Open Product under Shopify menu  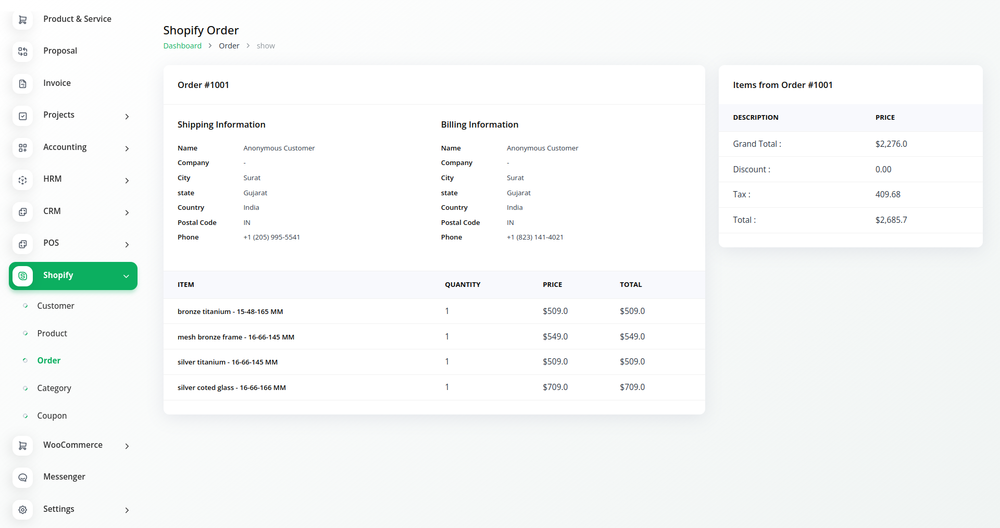point(52,333)
